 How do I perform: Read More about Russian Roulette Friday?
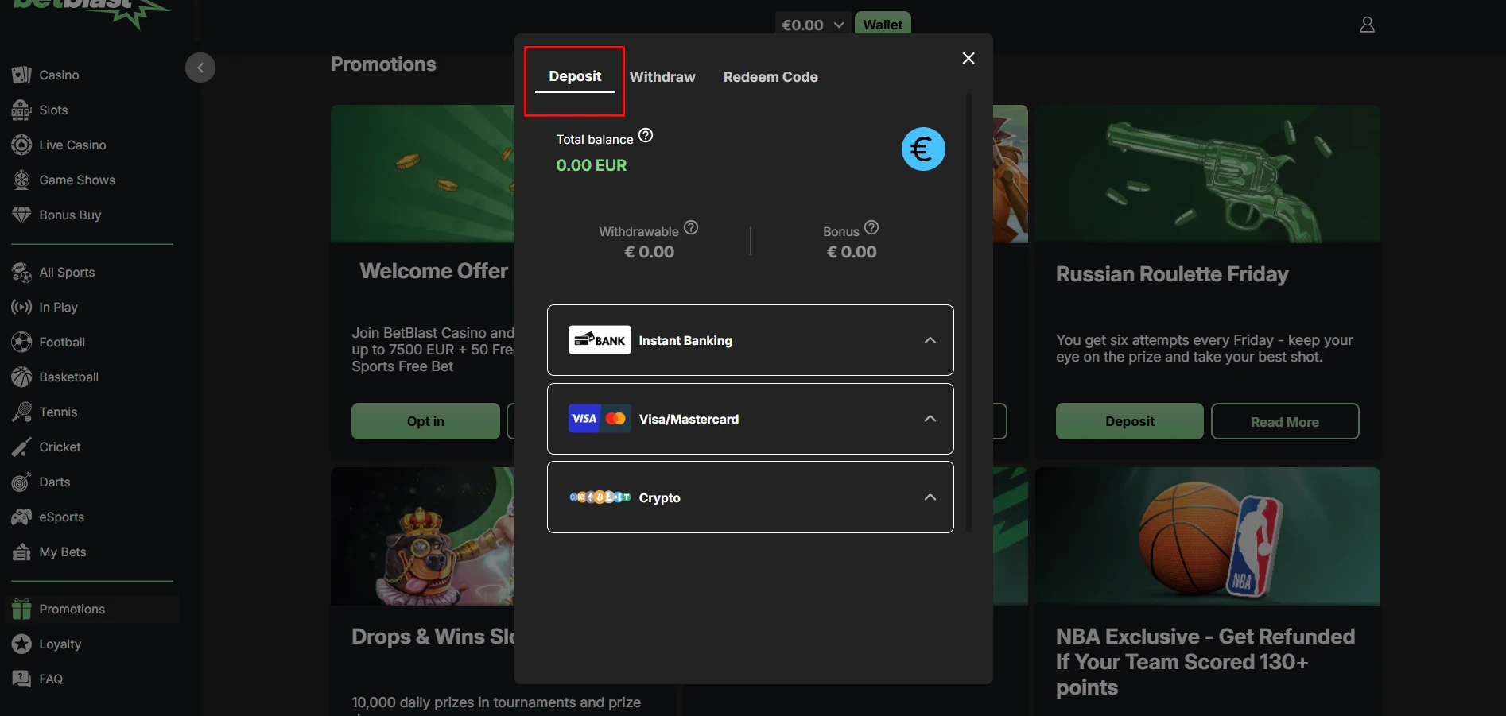(1285, 421)
